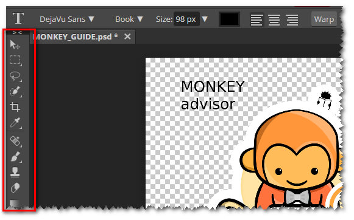Click the Type tool T icon
The height and width of the screenshot is (220, 354).
point(18,18)
